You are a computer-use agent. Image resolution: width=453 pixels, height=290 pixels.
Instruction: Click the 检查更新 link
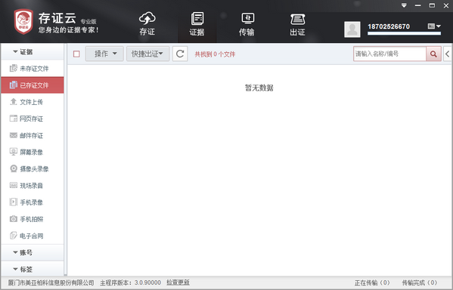click(x=178, y=282)
